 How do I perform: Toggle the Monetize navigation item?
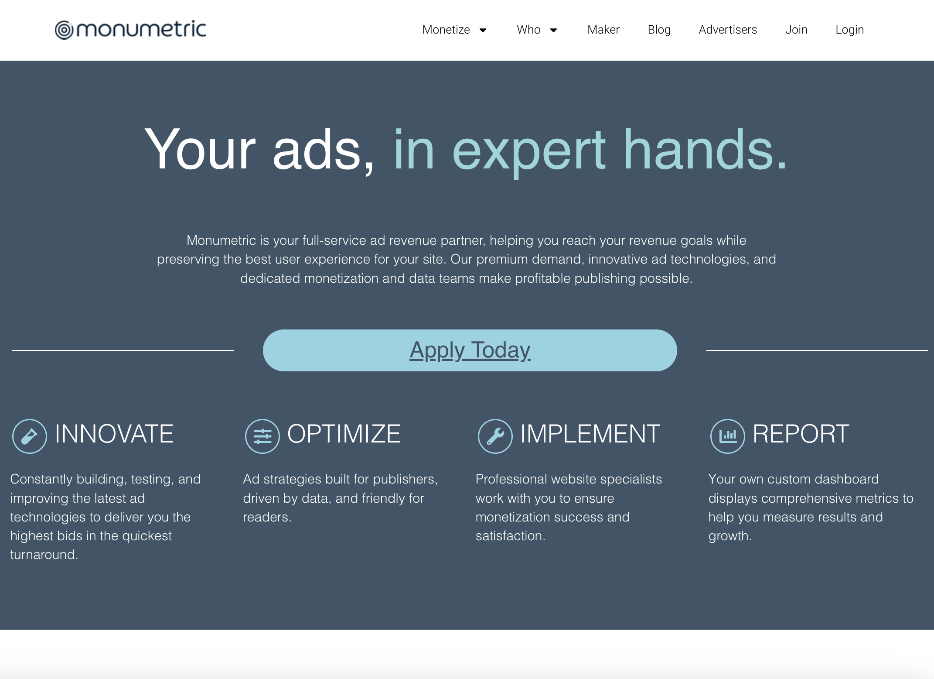pyautogui.click(x=453, y=29)
